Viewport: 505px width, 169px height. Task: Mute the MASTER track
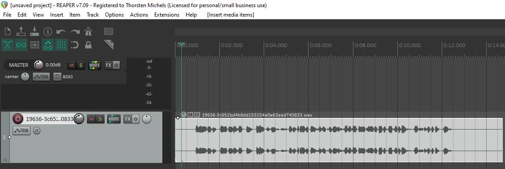72,65
